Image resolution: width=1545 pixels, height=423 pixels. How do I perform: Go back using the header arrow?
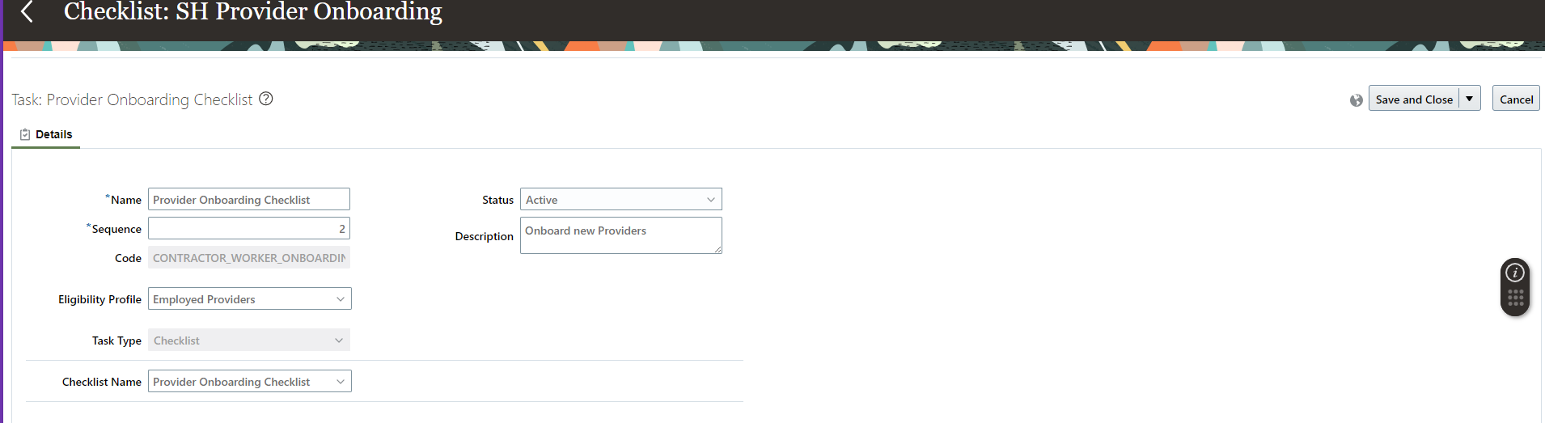(28, 12)
